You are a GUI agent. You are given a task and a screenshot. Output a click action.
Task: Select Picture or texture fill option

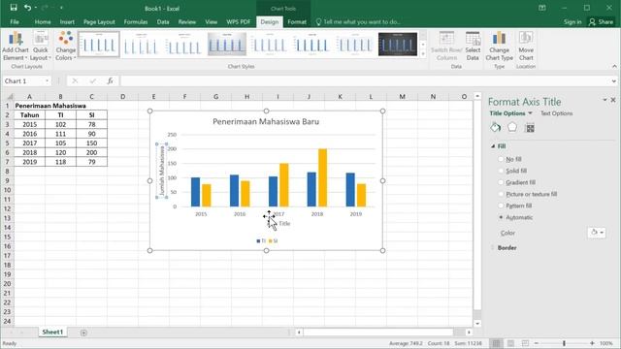(501, 194)
